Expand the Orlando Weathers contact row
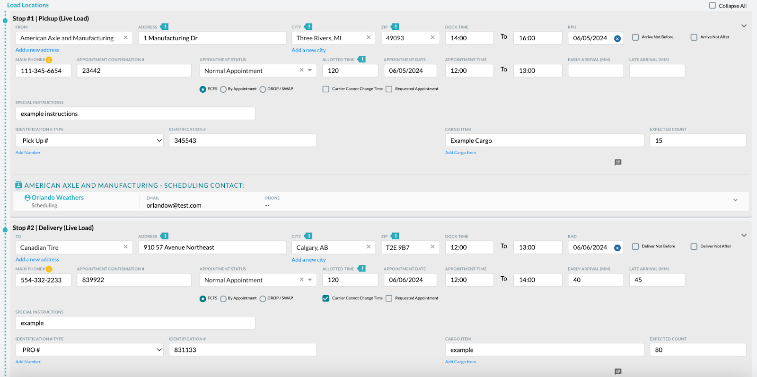The height and width of the screenshot is (377, 757). (x=735, y=200)
